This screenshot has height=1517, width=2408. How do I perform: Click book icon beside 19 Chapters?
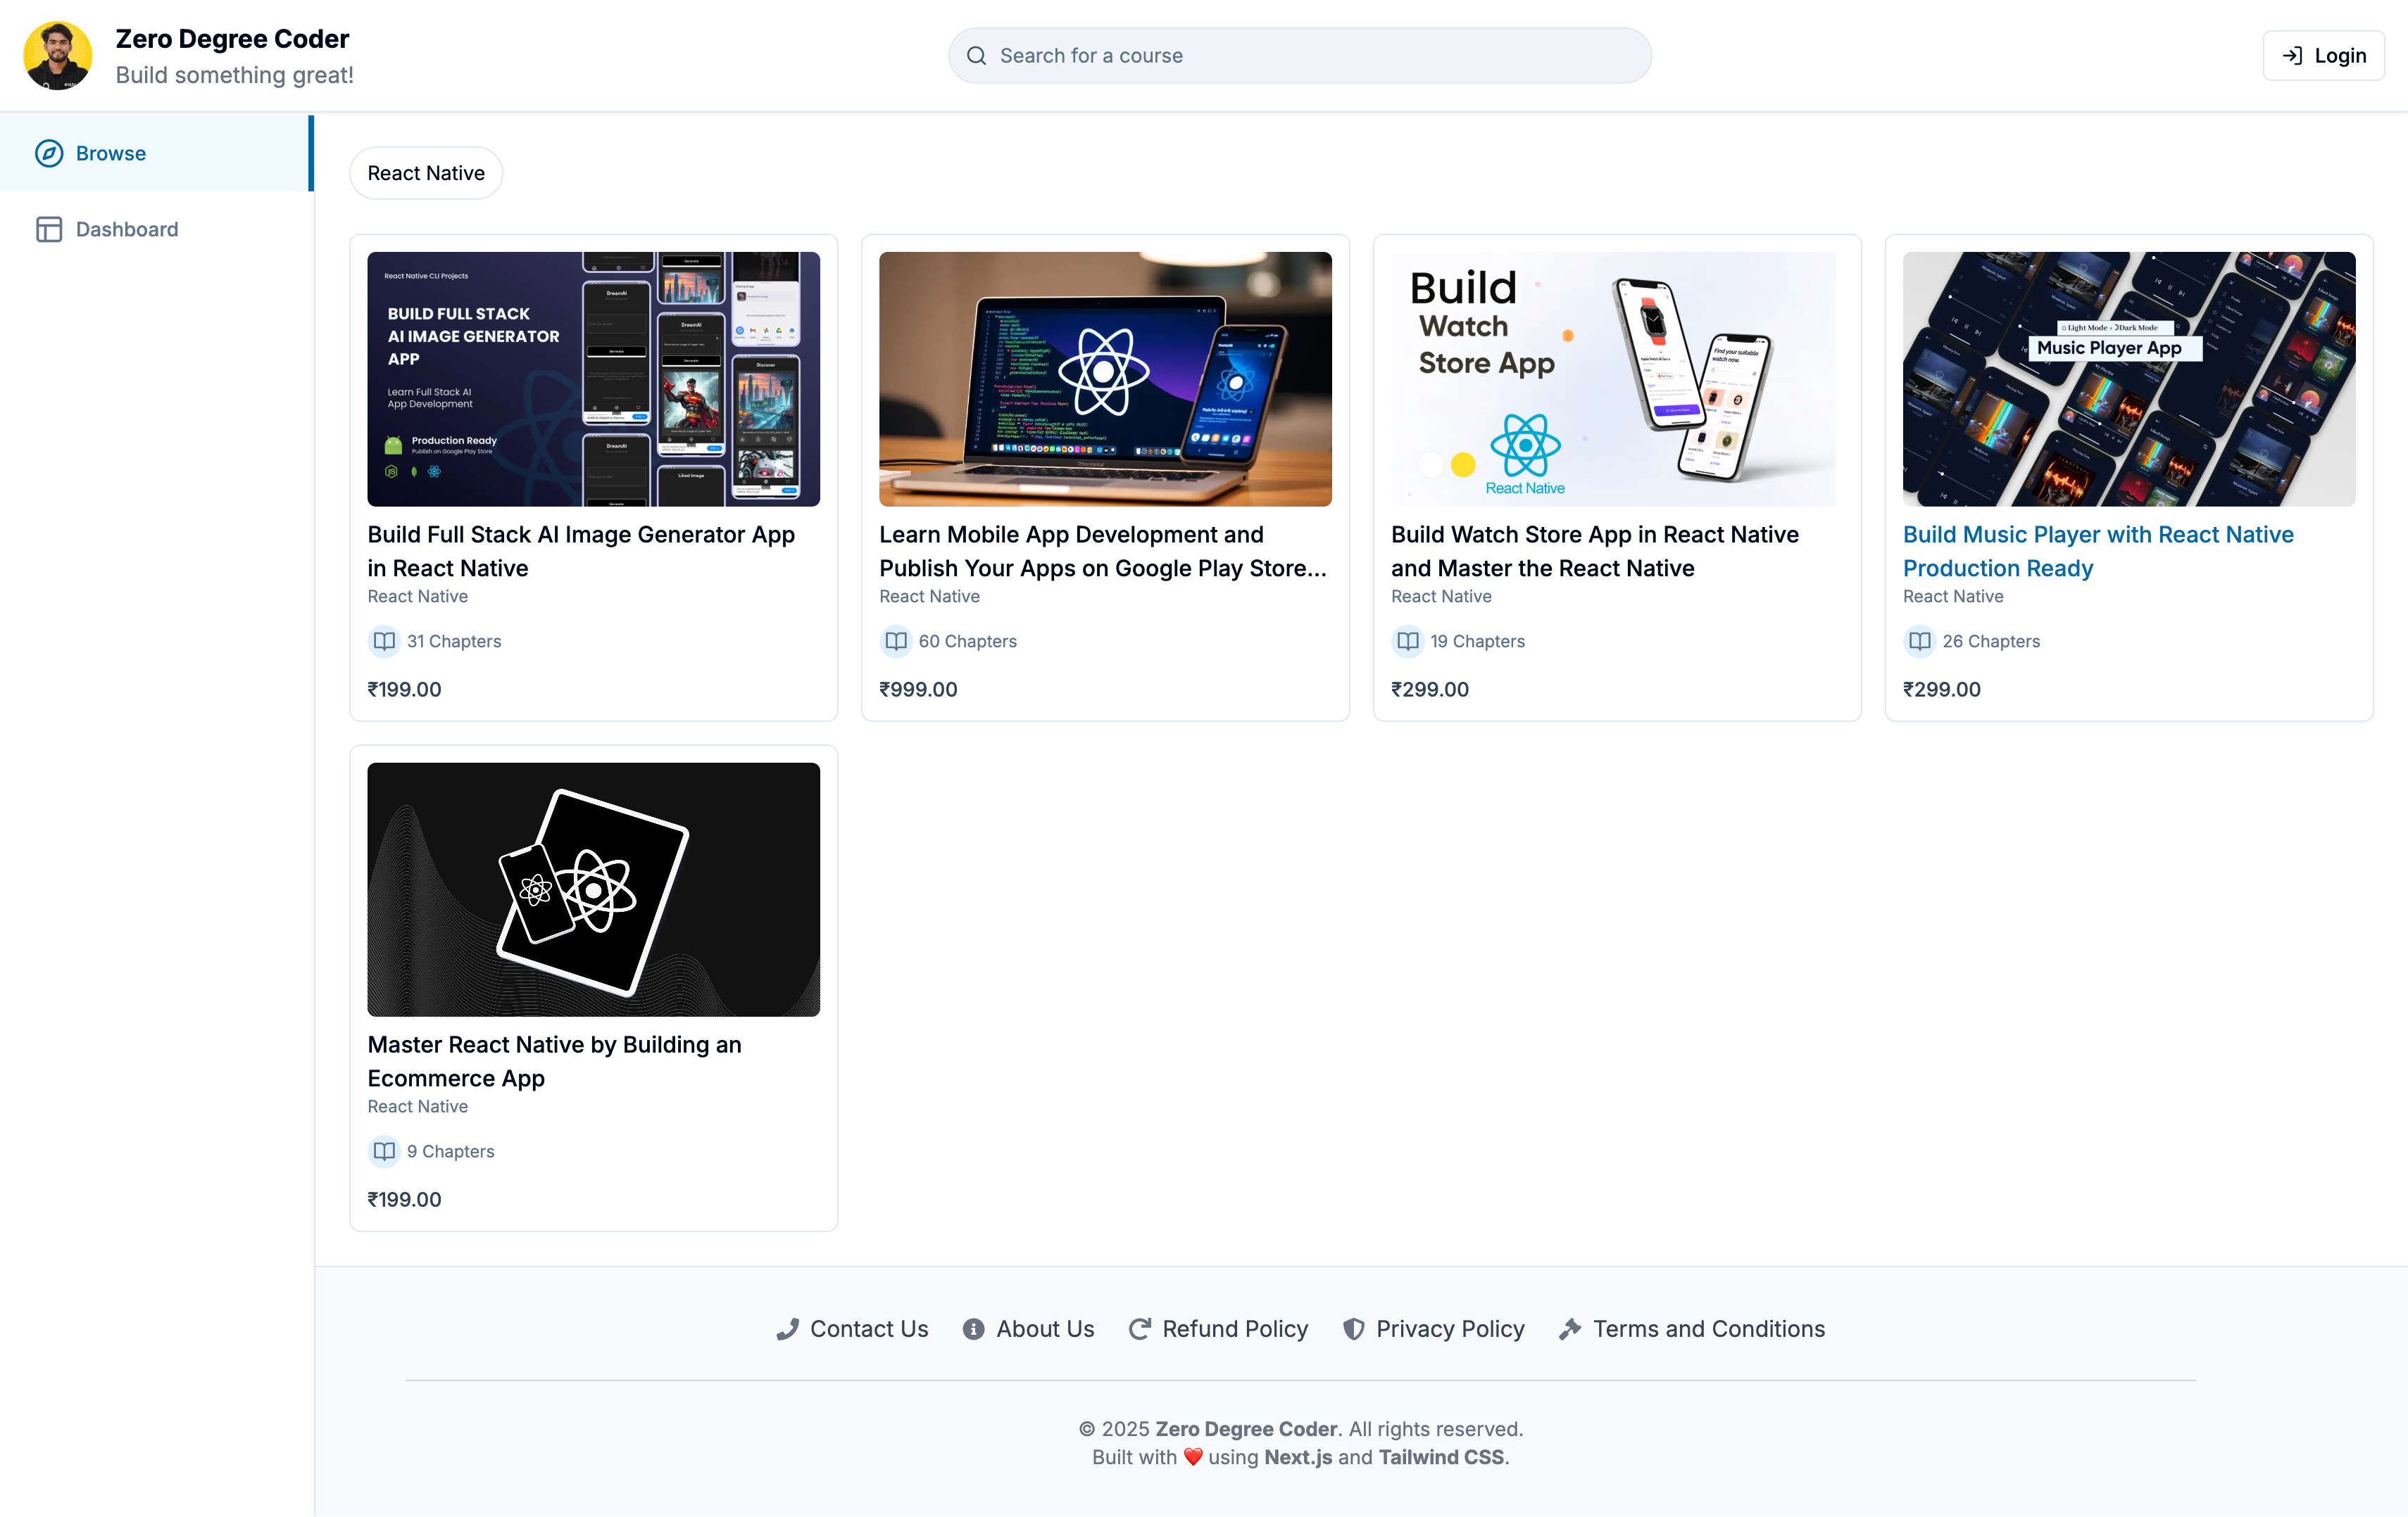pos(1408,640)
